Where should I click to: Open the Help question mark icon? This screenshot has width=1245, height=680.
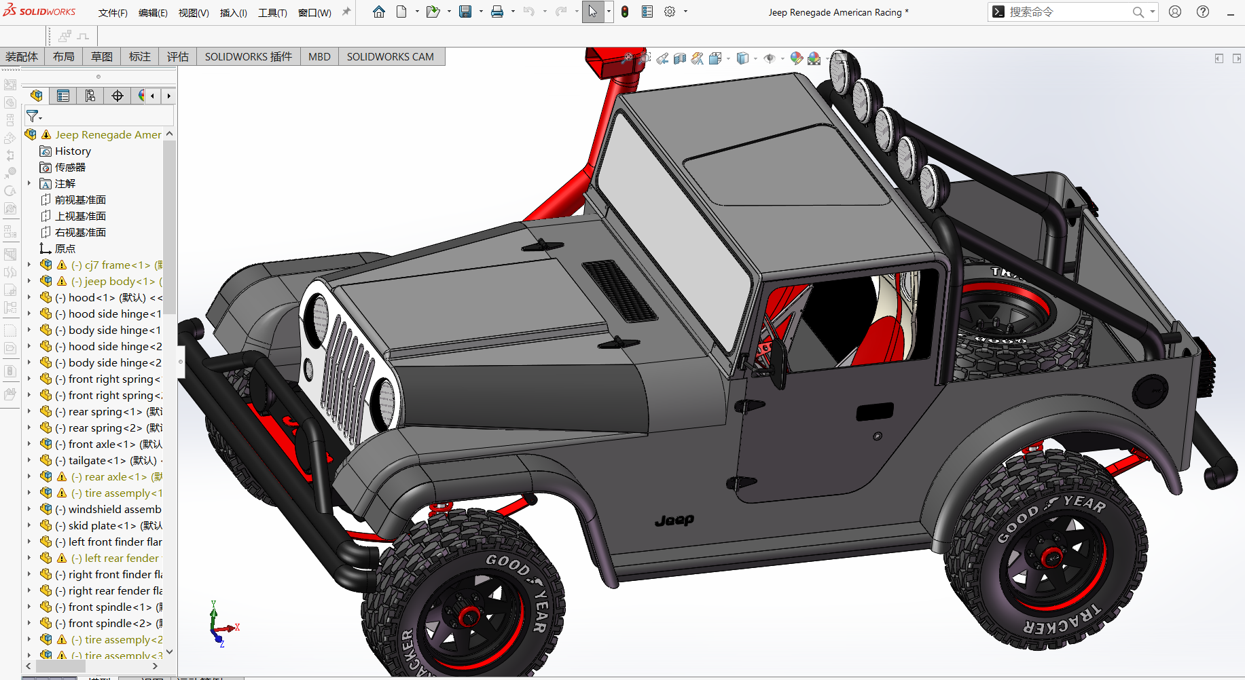pos(1203,12)
